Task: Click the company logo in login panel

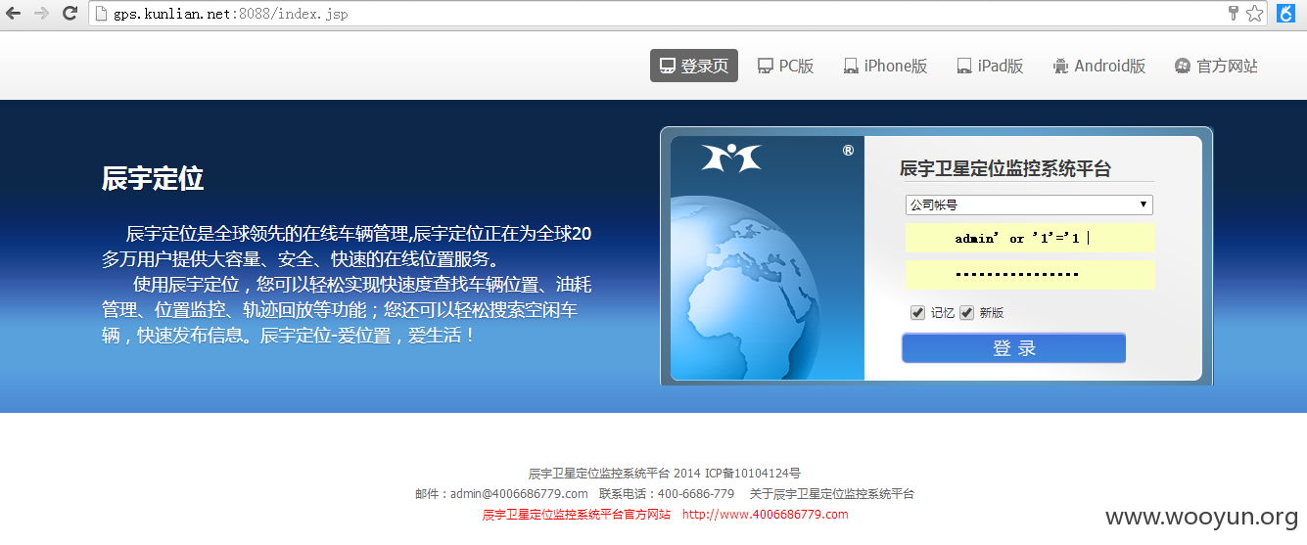Action: (731, 158)
